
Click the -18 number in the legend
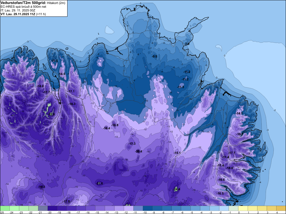click(69, 212)
